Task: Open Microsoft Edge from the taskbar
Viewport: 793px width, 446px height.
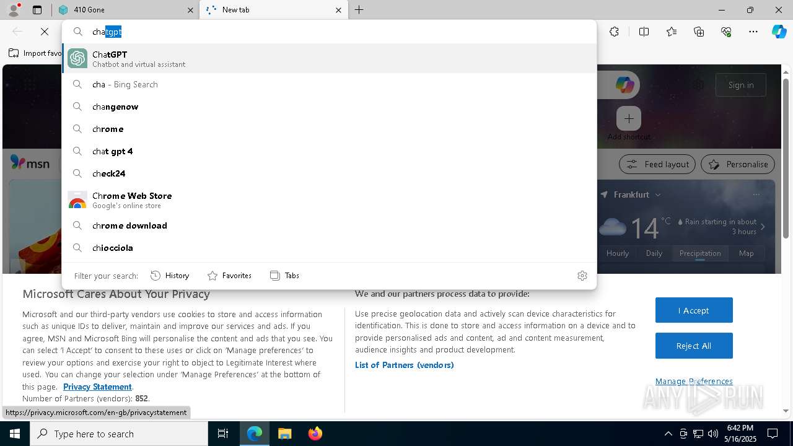Action: [255, 434]
